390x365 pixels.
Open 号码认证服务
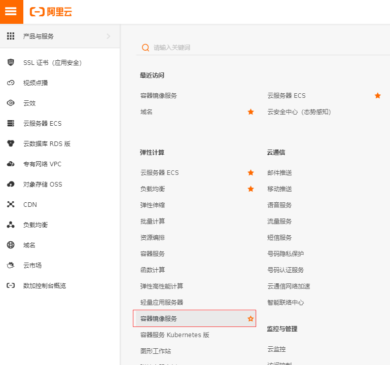[x=286, y=270]
